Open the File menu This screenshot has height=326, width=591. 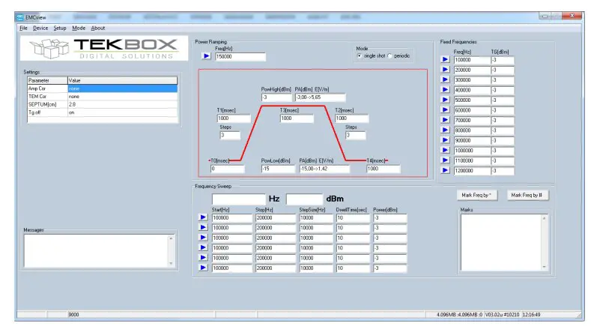pos(23,28)
